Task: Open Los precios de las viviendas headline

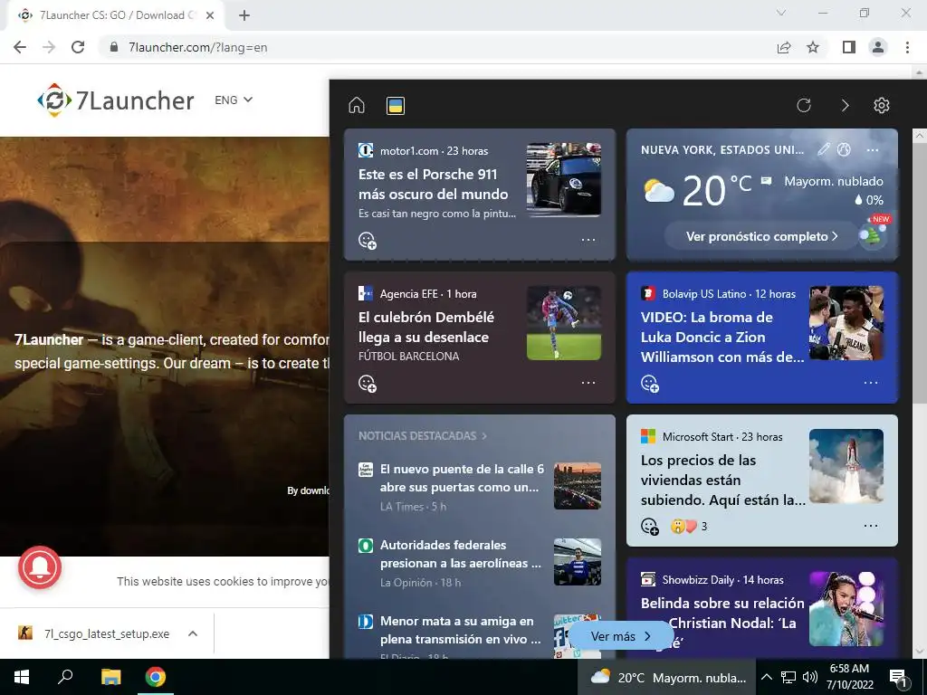Action: (x=723, y=480)
